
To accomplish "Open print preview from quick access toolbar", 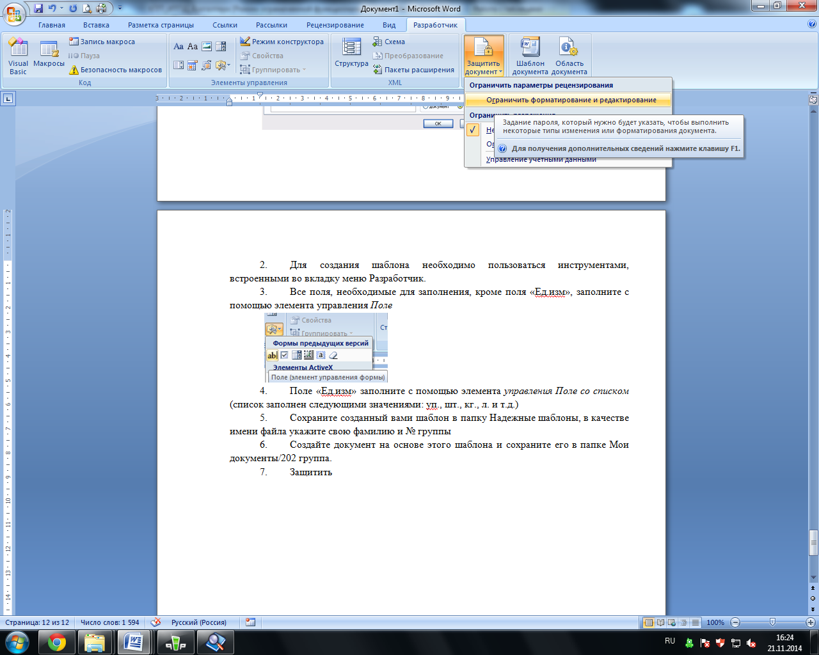I will (87, 8).
